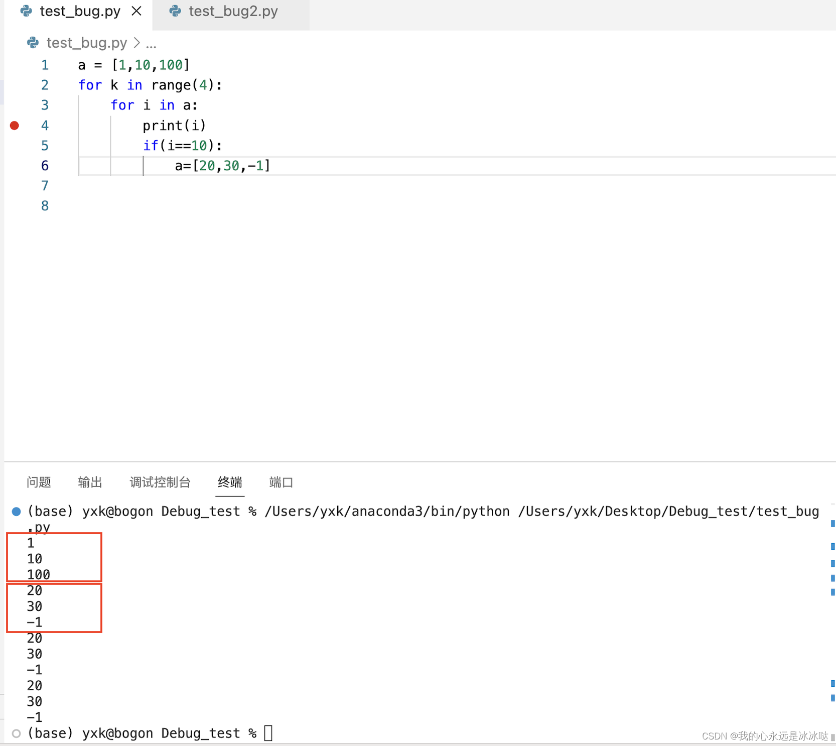
Task: Open the 端口 (Ports) panel tab
Action: coord(281,482)
